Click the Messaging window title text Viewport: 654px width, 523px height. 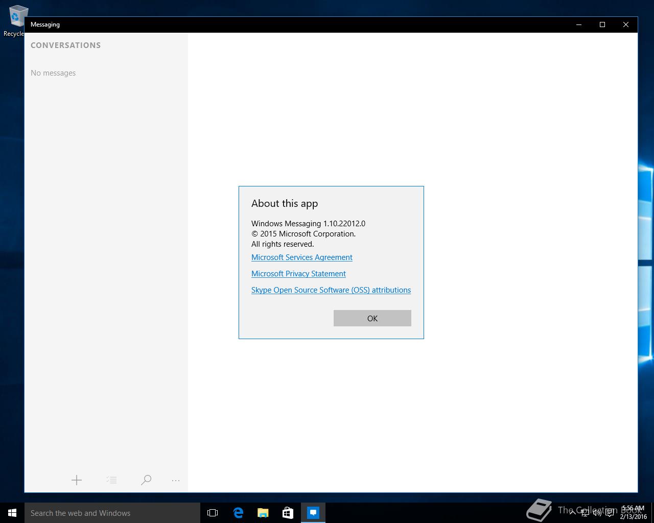pyautogui.click(x=45, y=25)
